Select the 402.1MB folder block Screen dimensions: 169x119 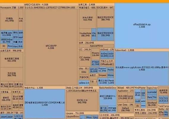pos(12,60)
